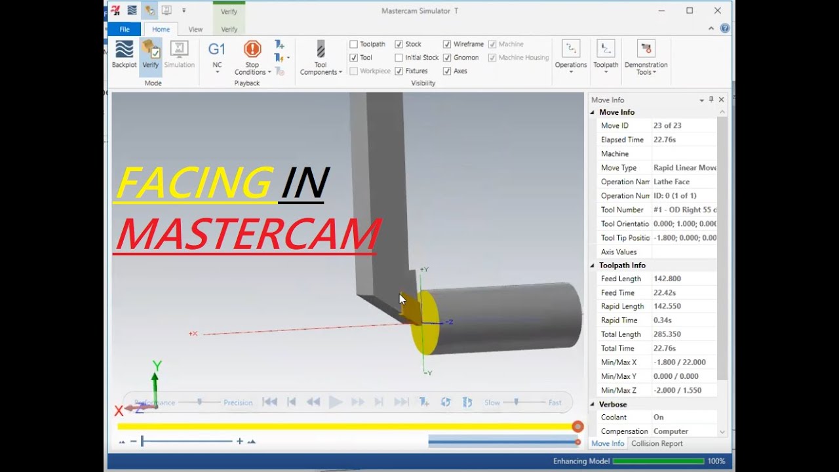This screenshot has height=472, width=839.
Task: Click the add bookmark flag icon
Action: click(280, 45)
